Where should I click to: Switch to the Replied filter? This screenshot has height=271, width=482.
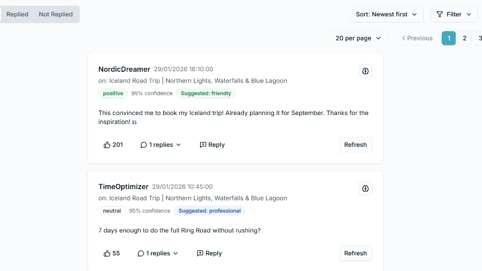17,15
